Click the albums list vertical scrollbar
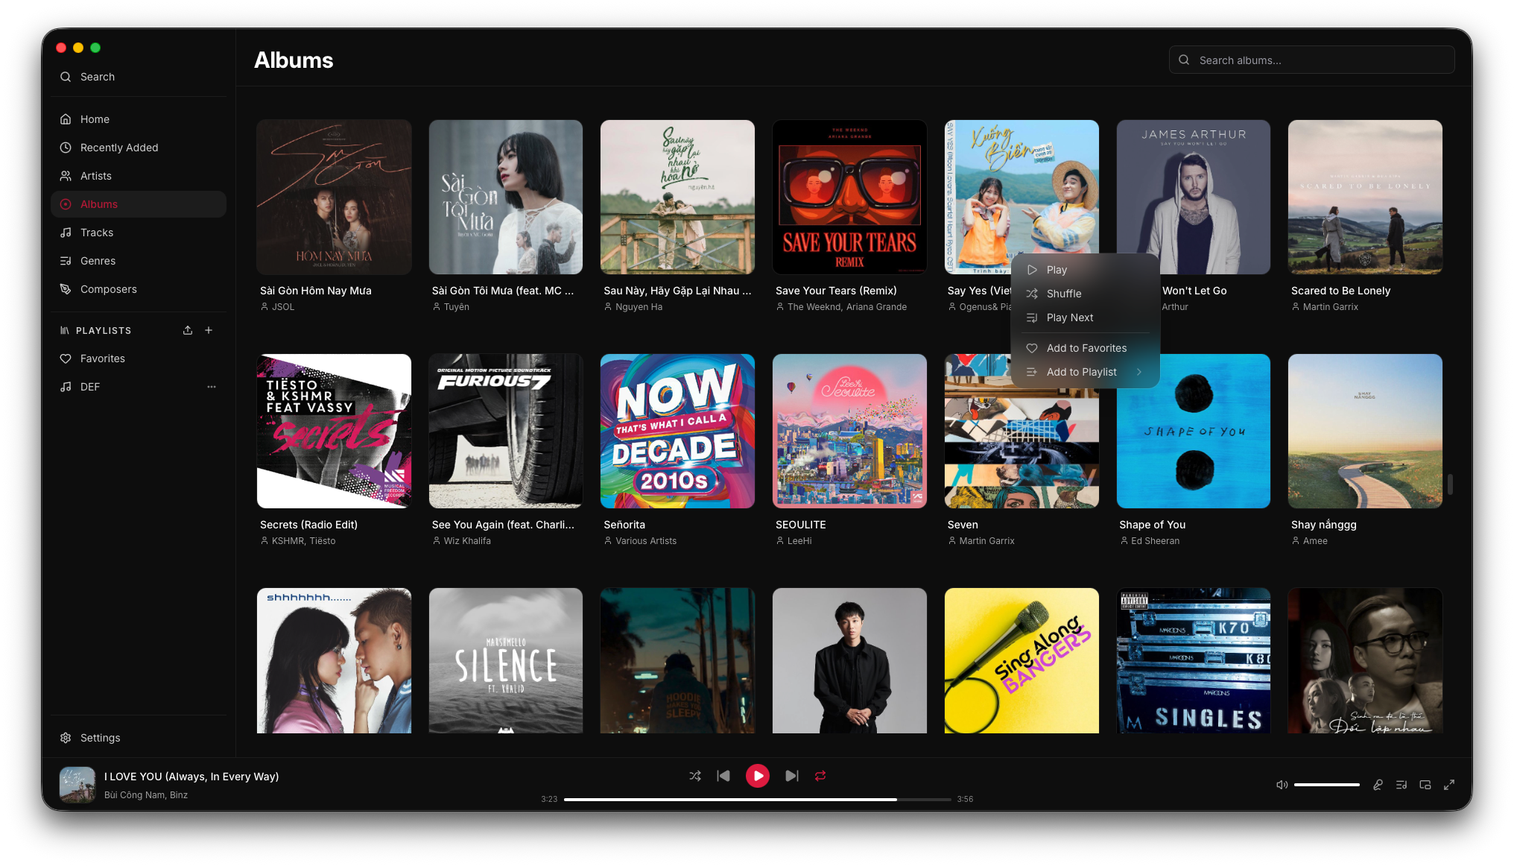This screenshot has width=1514, height=866. [x=1450, y=484]
